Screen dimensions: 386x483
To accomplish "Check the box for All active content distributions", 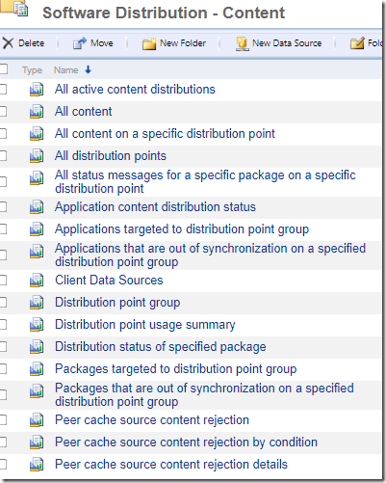I will tap(3, 89).
